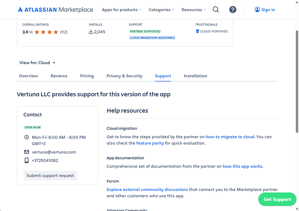Click the clock icon by support hours

point(27,137)
